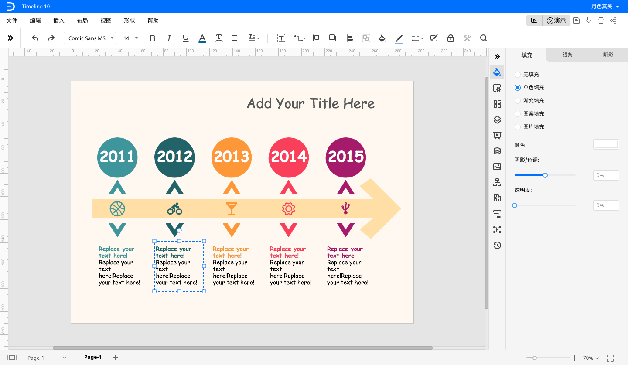Open the 70% zoom level dropdown

tap(591, 358)
